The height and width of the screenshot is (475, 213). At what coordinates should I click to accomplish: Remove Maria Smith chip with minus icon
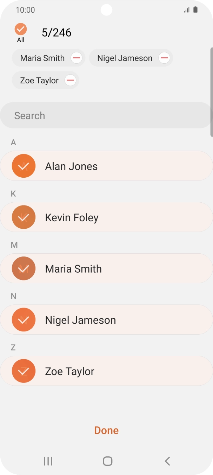coord(76,58)
